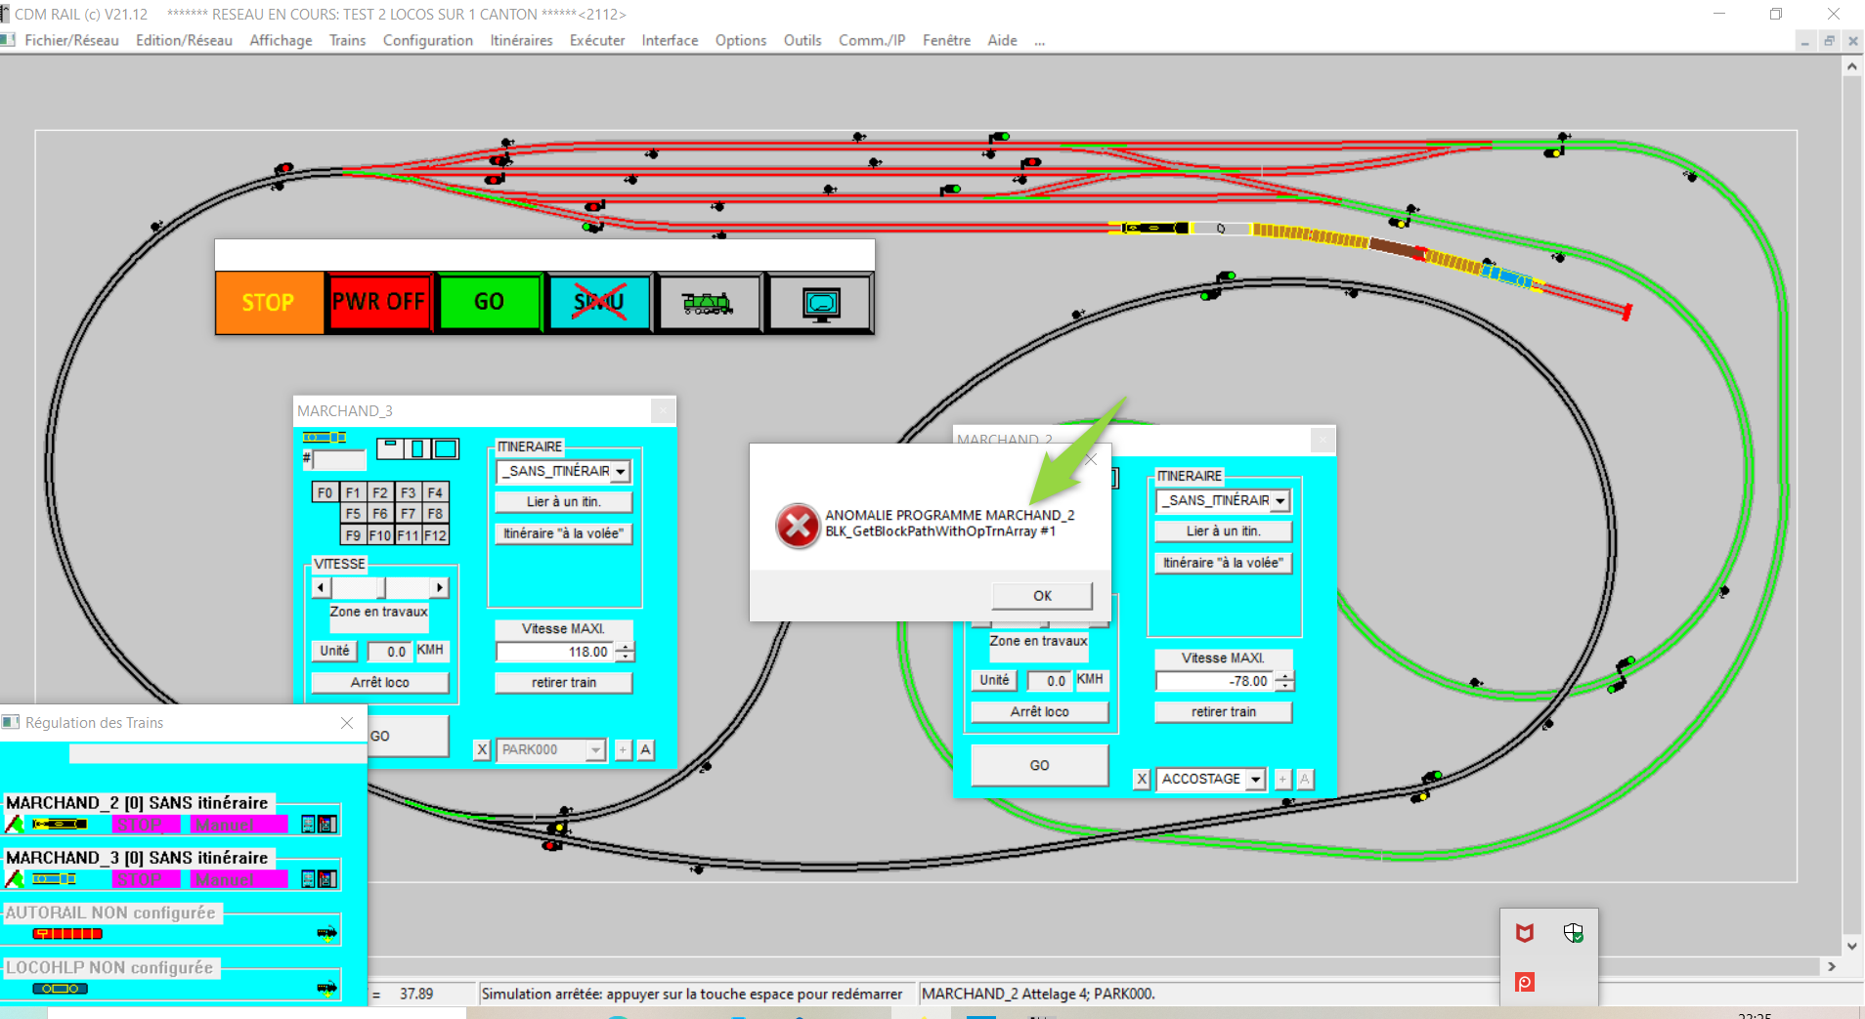Image resolution: width=1865 pixels, height=1019 pixels.
Task: Toggle F2 function in MARCHAND_3
Action: coord(380,492)
